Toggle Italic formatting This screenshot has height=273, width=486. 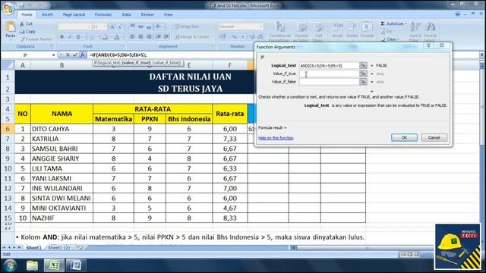(70, 37)
